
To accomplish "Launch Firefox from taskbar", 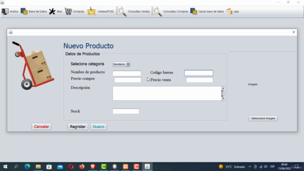I will pos(82,167).
